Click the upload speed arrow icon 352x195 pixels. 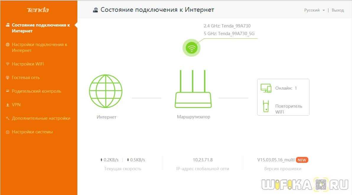click(x=102, y=160)
